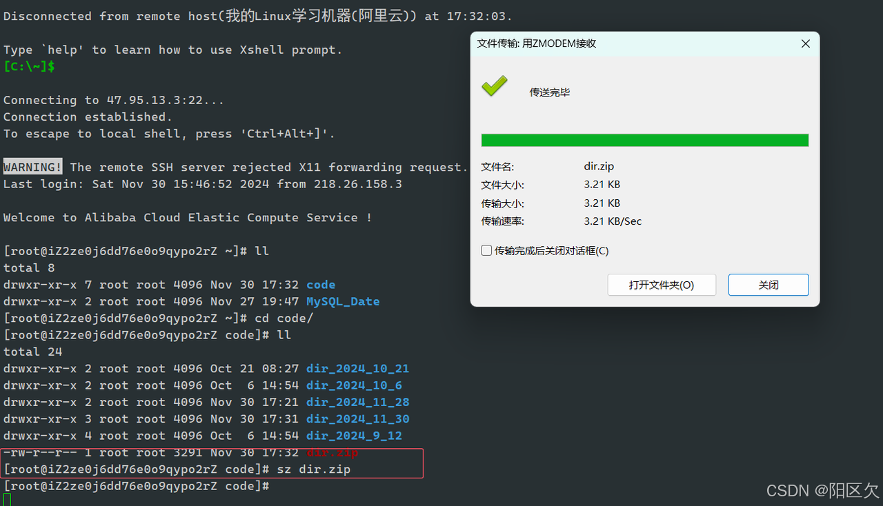Select the 传送完毕 status text
The image size is (883, 506).
550,92
